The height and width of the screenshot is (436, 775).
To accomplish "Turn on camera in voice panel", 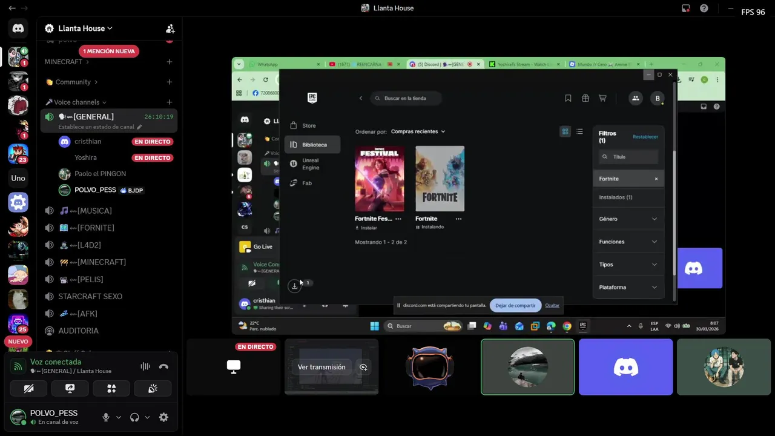I will tap(28, 389).
